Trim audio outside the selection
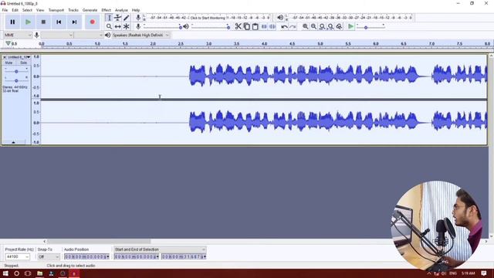This screenshot has width=494, height=278. tap(264, 27)
